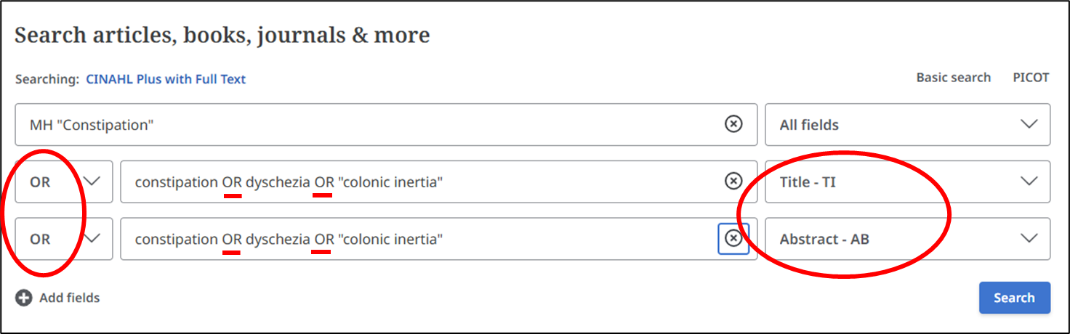Viewport: 1070px width, 334px height.
Task: Open the OR operator dropdown before Abstract row
Action: (x=64, y=239)
